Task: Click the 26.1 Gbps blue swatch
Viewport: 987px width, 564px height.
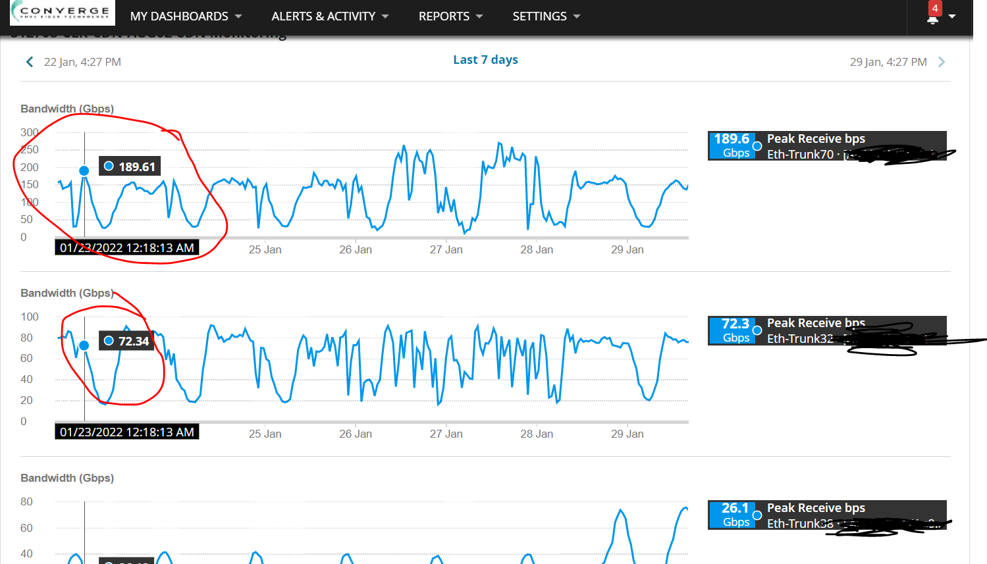Action: [x=732, y=515]
